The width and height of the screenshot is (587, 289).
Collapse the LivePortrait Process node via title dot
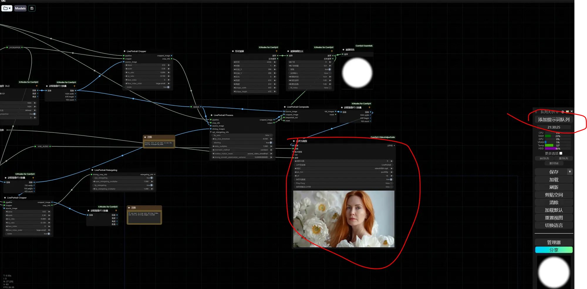point(212,115)
